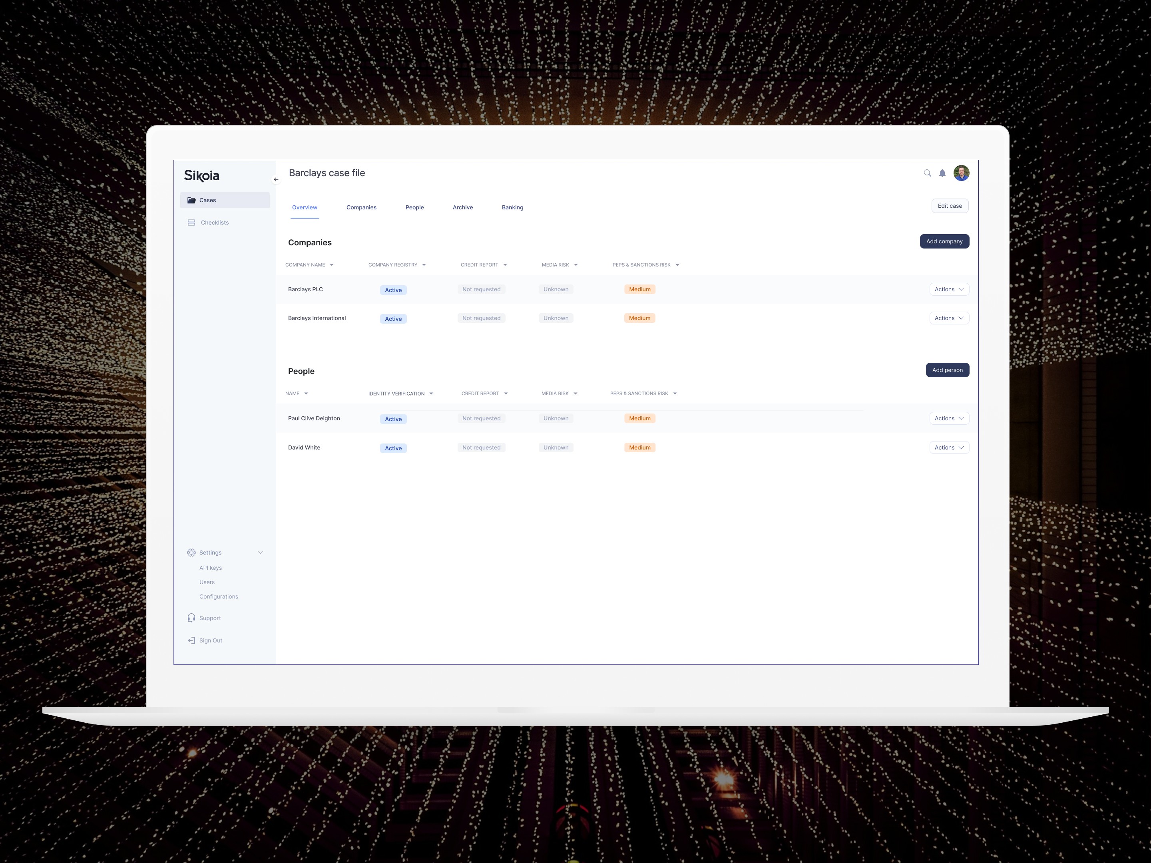This screenshot has height=863, width=1151.
Task: Open Configurations settings
Action: pos(219,597)
